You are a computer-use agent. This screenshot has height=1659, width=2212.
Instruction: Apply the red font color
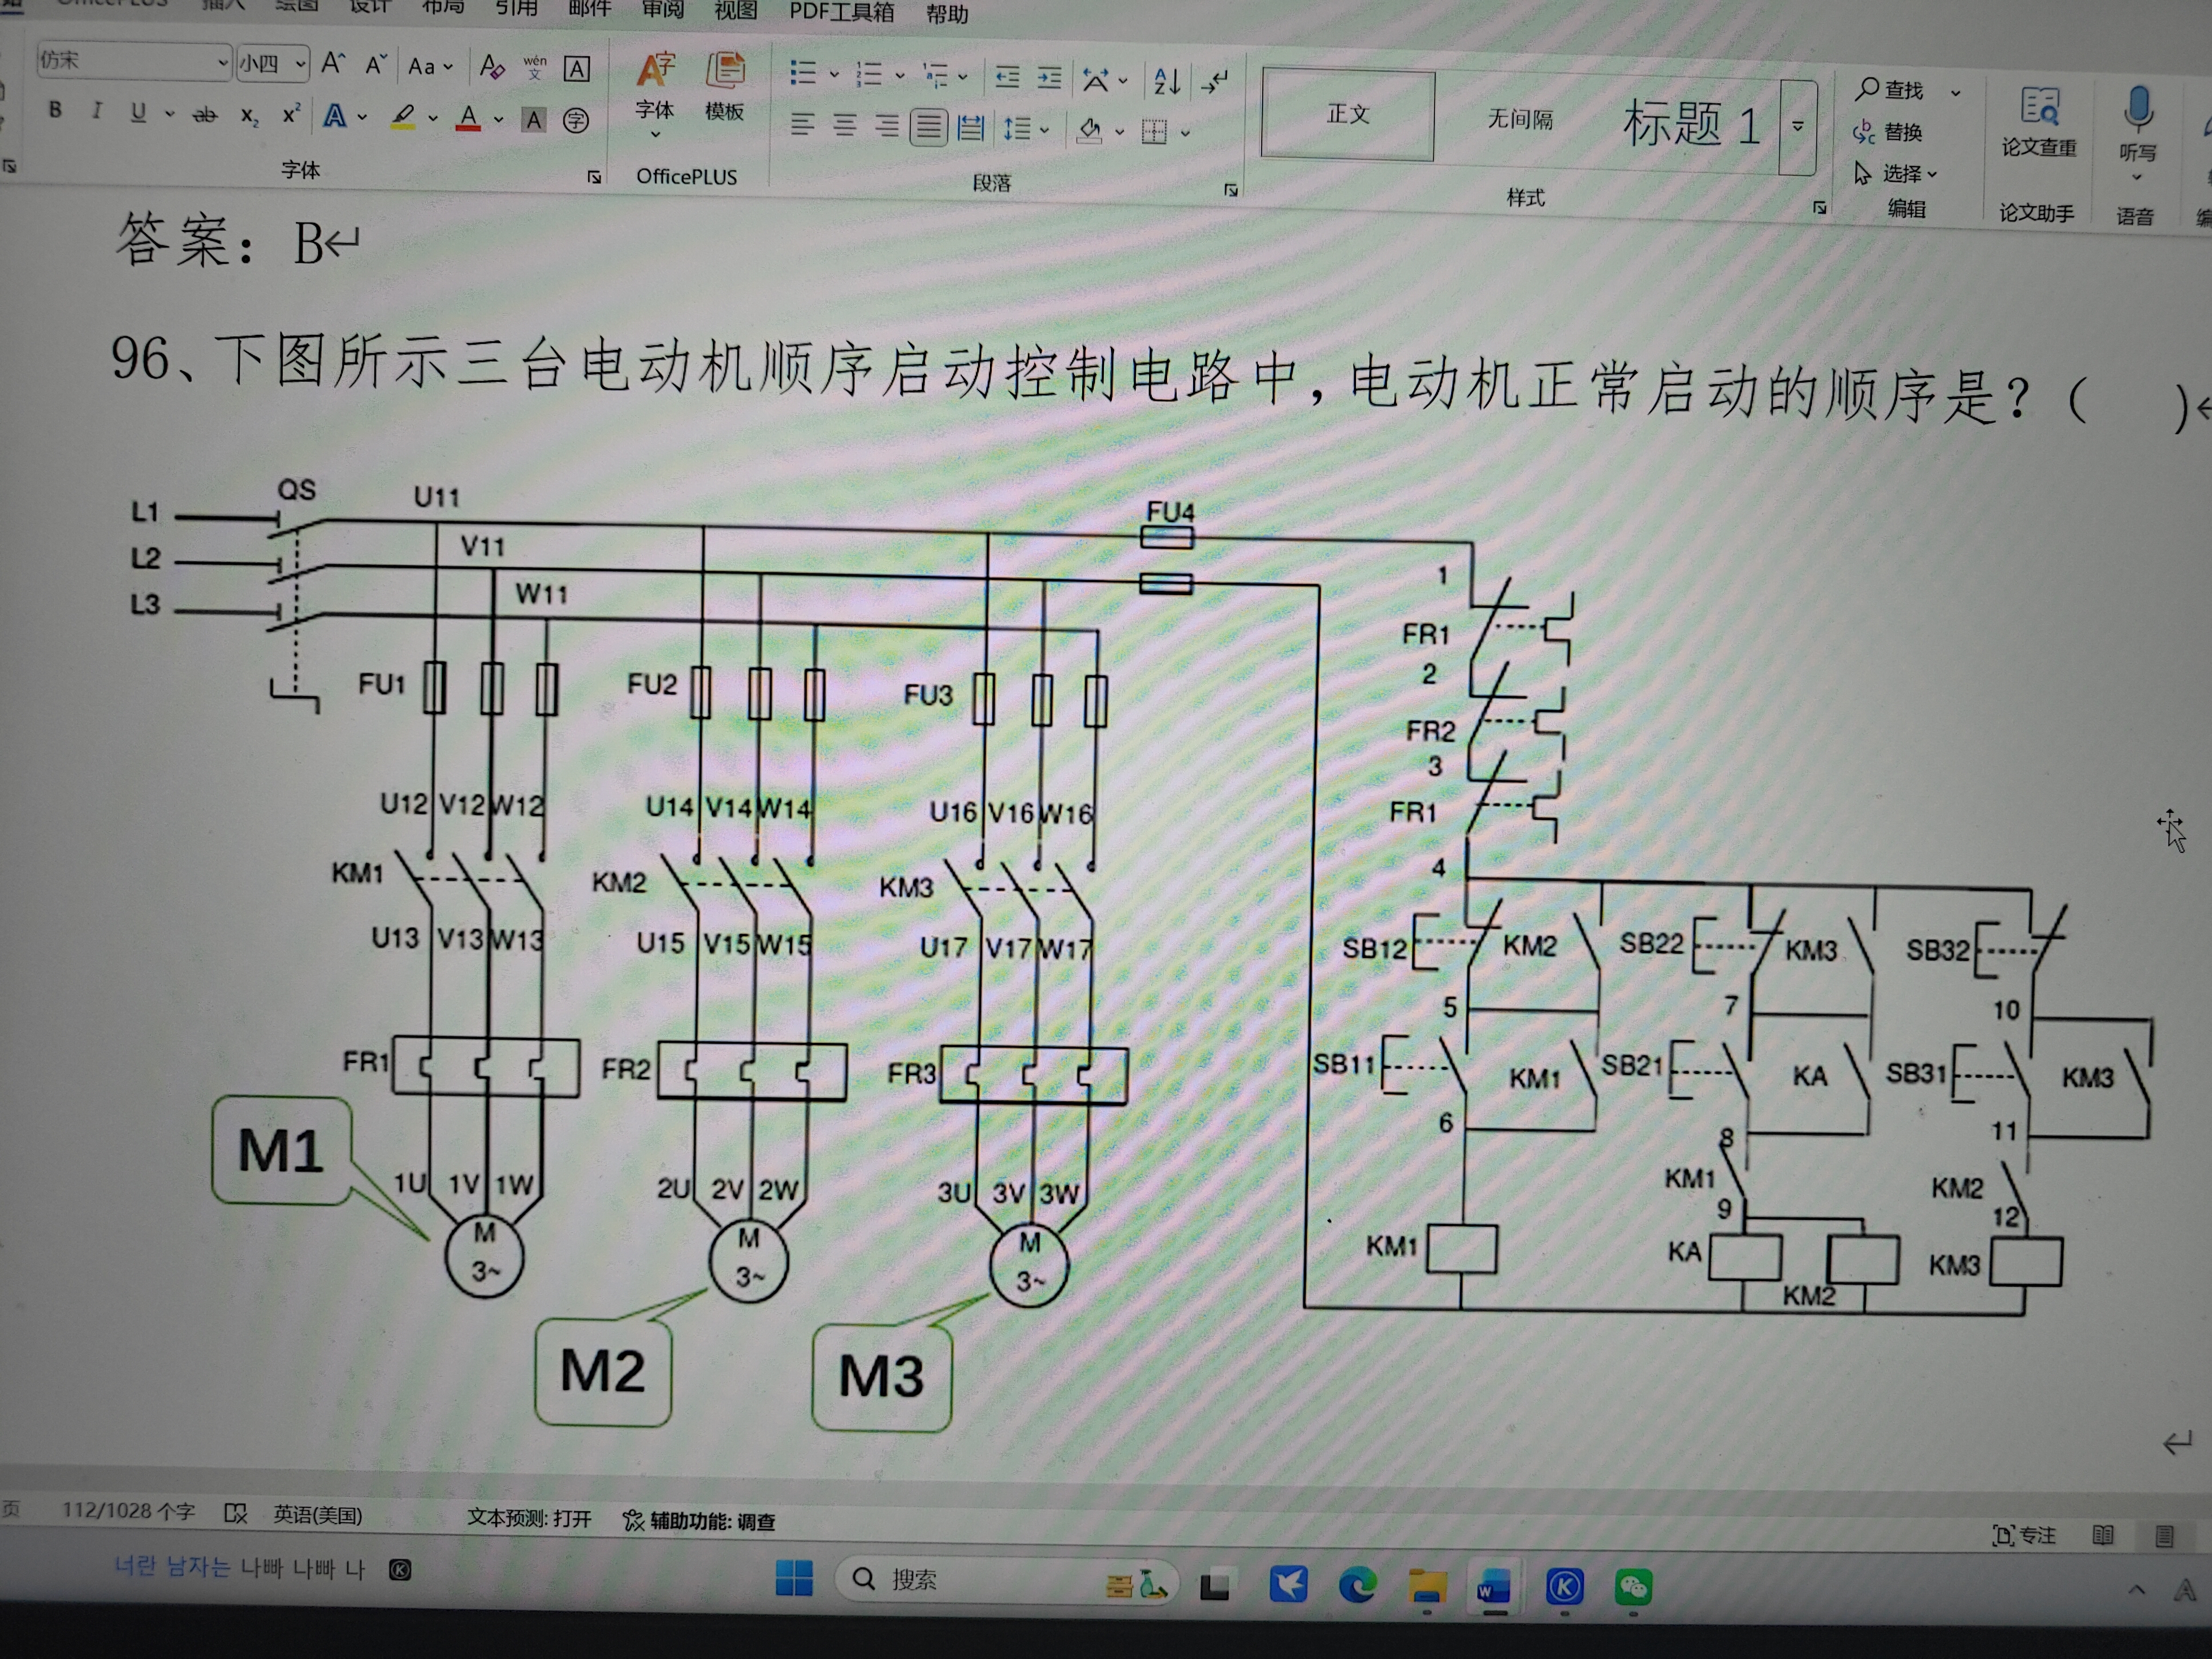click(468, 119)
